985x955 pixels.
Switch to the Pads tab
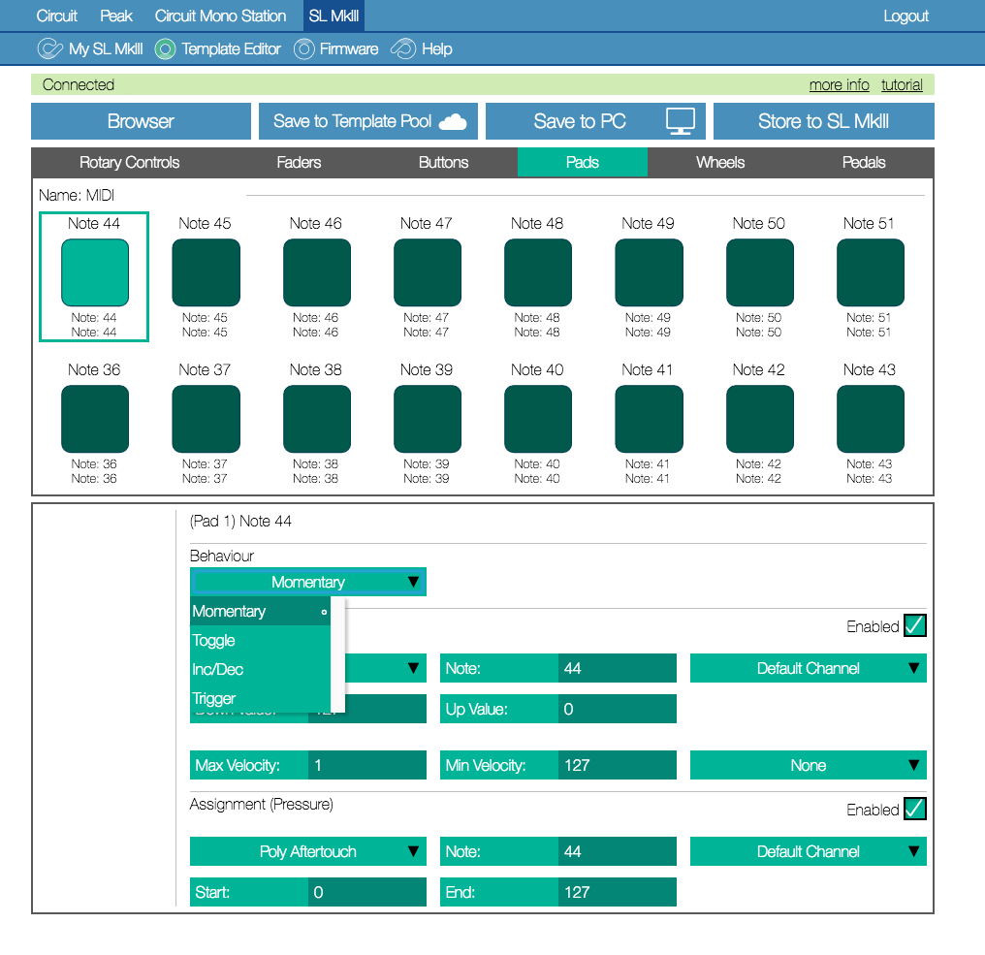pyautogui.click(x=583, y=162)
